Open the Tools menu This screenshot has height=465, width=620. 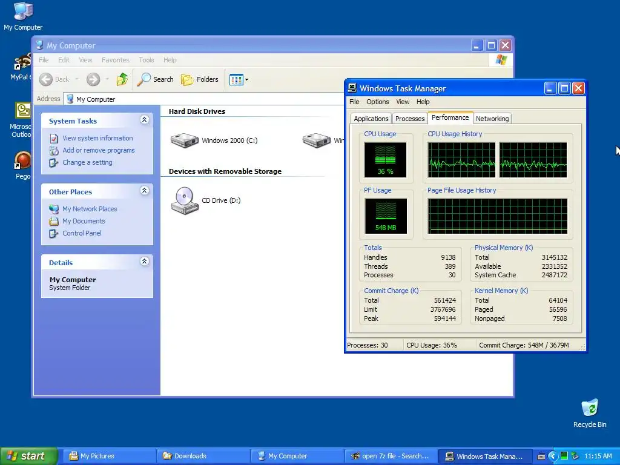(147, 60)
